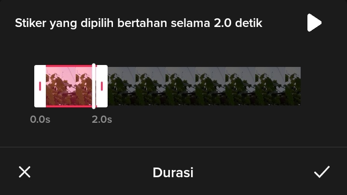Cancel duration editing with the X icon

[x=25, y=172]
